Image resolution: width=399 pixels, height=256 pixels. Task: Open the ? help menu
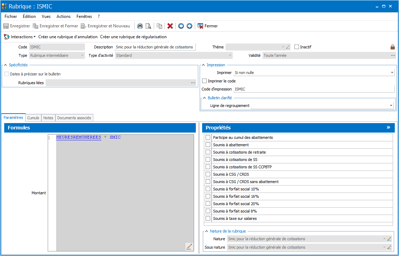99,16
